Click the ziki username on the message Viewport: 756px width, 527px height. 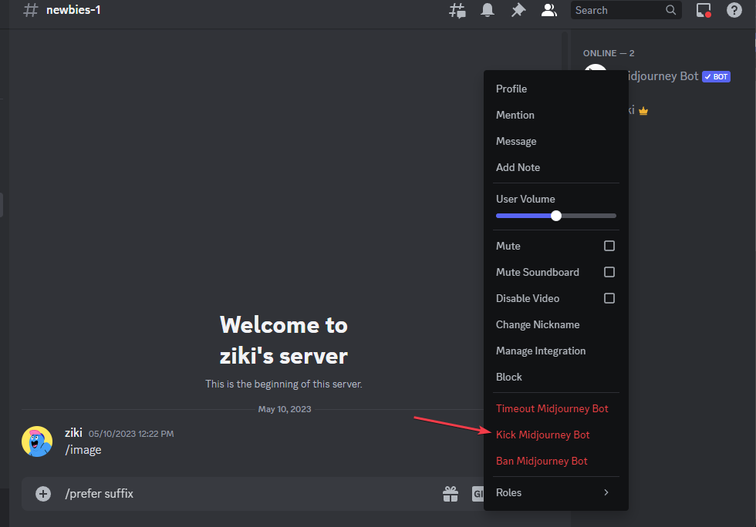(x=73, y=432)
